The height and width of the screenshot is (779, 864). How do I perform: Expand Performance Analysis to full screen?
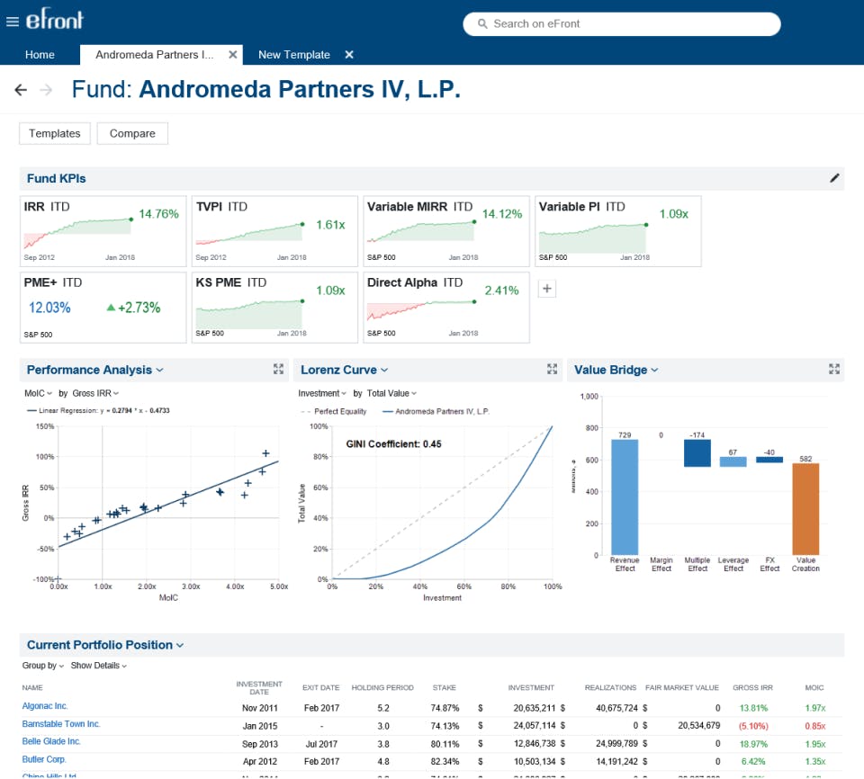(x=278, y=369)
